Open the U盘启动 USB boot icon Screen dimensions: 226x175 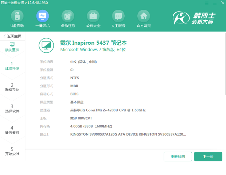(17, 16)
